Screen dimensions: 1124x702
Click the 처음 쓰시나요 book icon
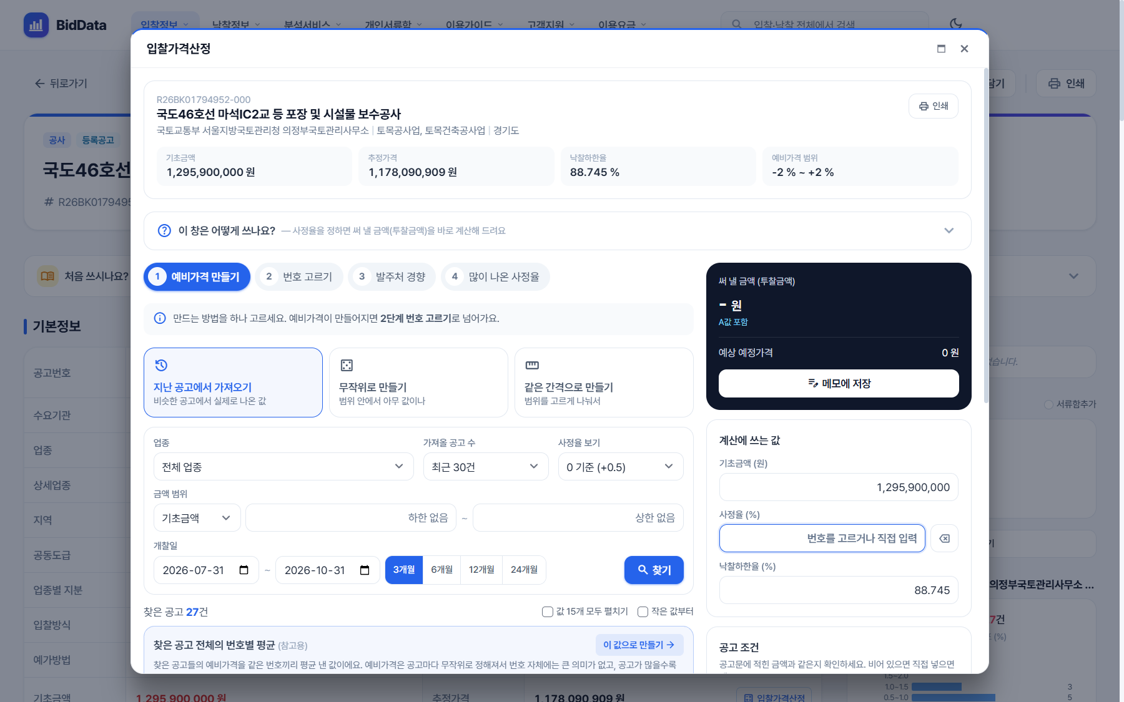point(47,276)
